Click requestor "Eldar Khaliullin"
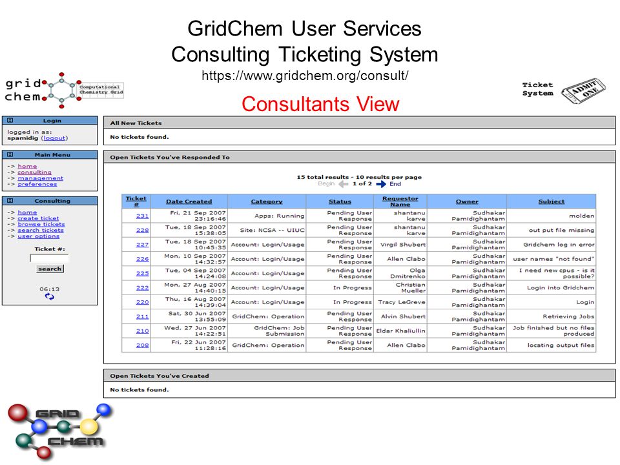 tap(401, 331)
